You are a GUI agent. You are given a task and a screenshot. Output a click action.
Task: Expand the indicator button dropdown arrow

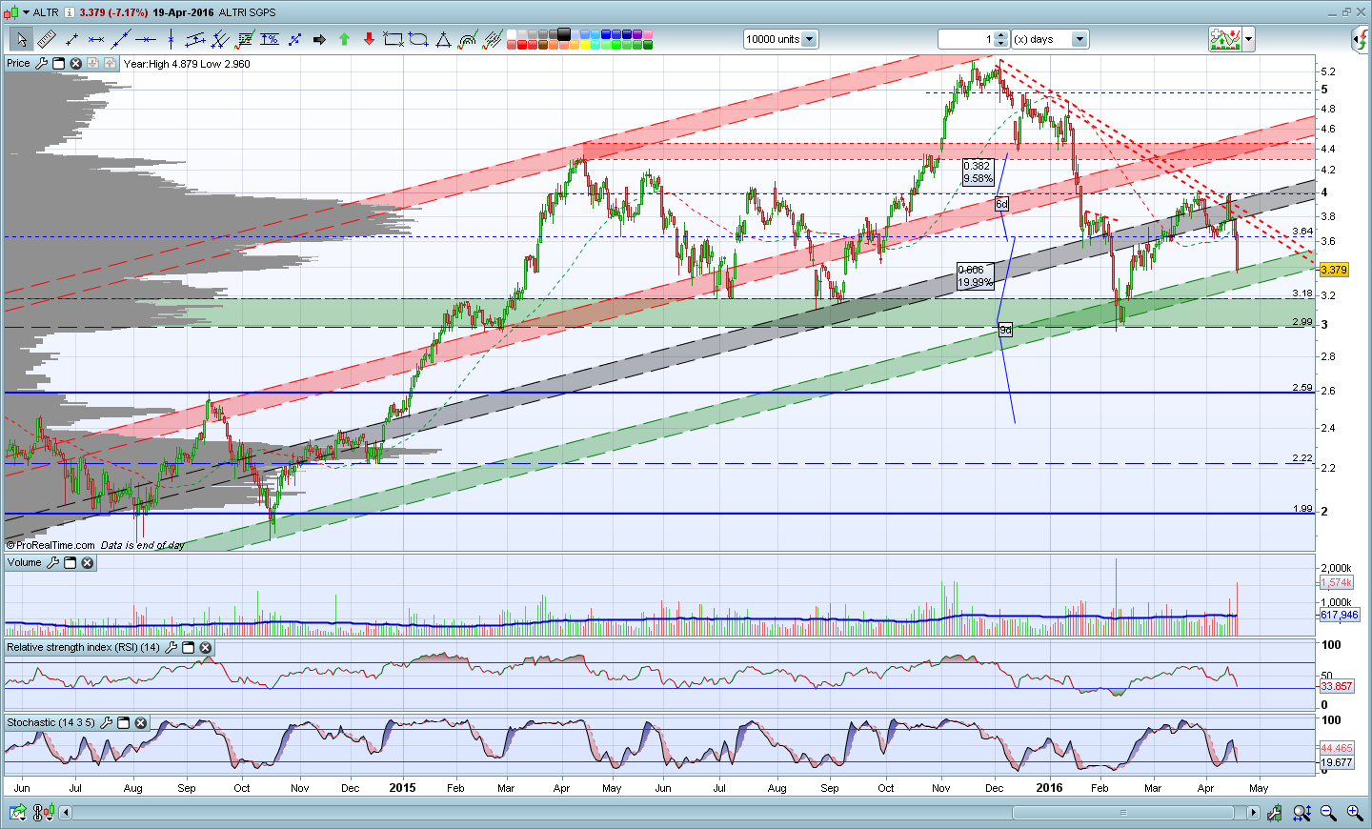(x=1248, y=39)
